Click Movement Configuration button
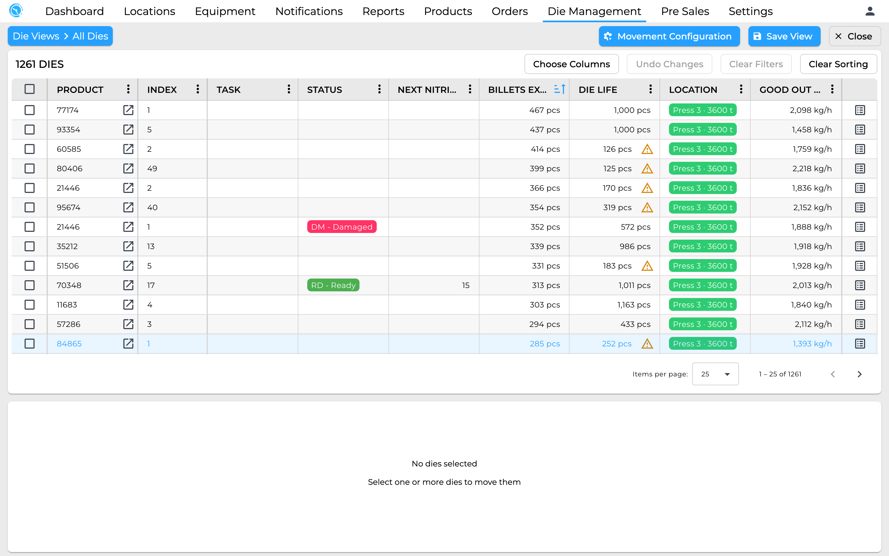The height and width of the screenshot is (556, 889). 669,36
